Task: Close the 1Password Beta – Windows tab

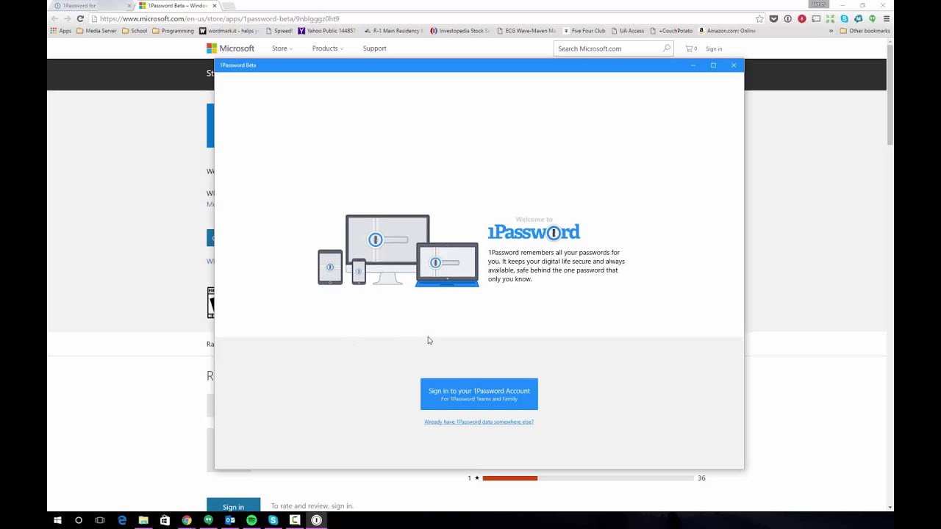Action: click(x=215, y=6)
